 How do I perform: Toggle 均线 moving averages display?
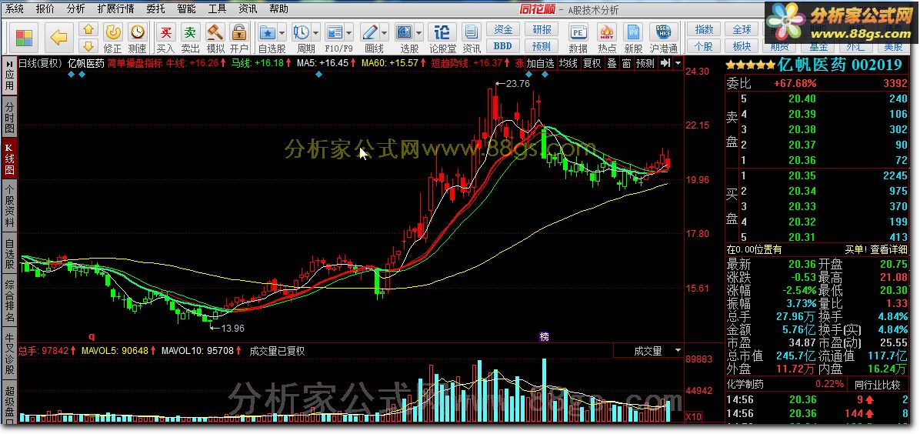[x=568, y=63]
